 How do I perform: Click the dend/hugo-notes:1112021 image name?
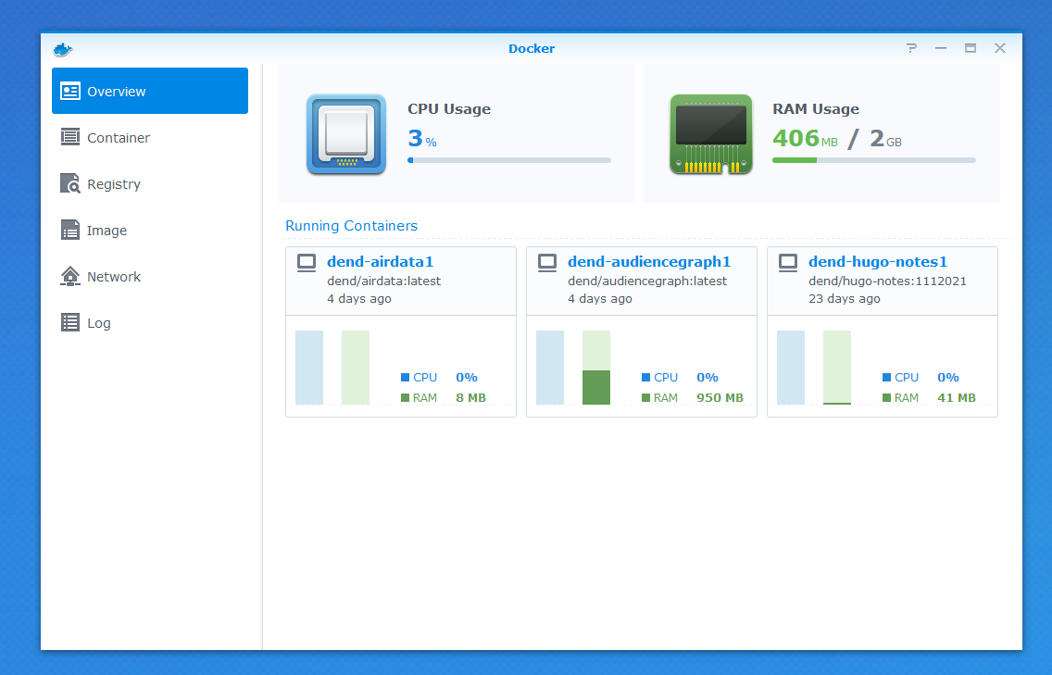(887, 281)
